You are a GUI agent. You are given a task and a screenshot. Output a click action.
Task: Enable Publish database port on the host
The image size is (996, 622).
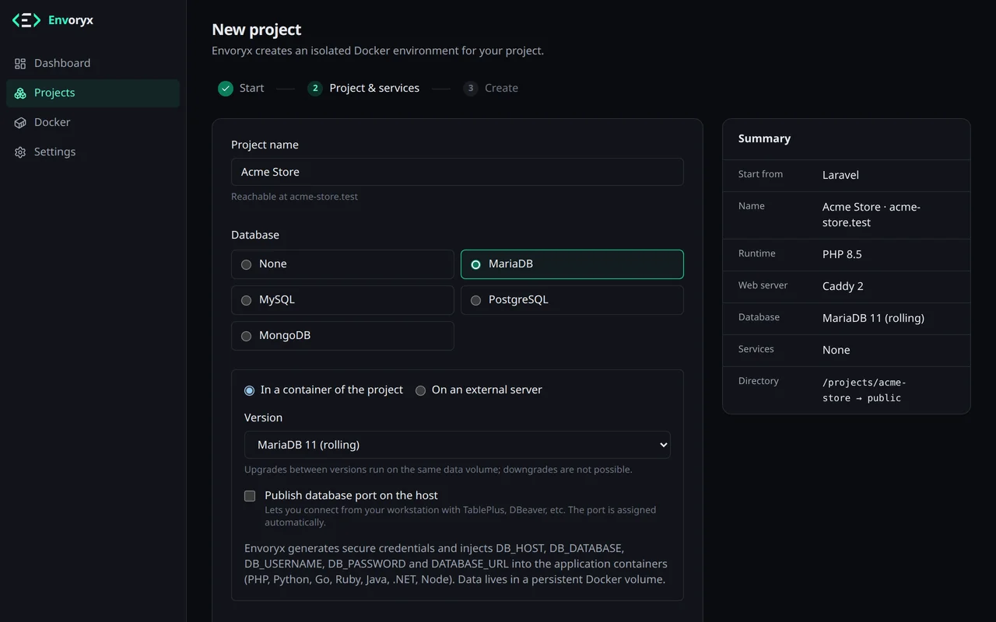tap(250, 496)
